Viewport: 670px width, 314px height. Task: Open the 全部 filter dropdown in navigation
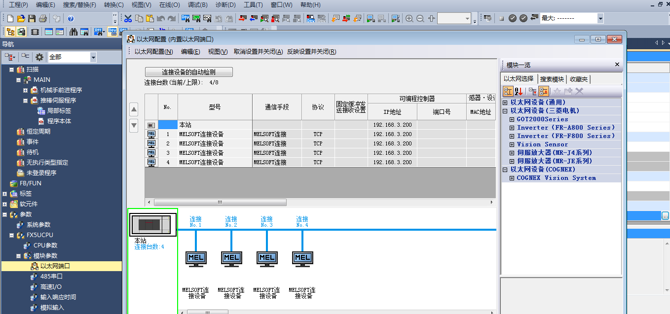[93, 57]
